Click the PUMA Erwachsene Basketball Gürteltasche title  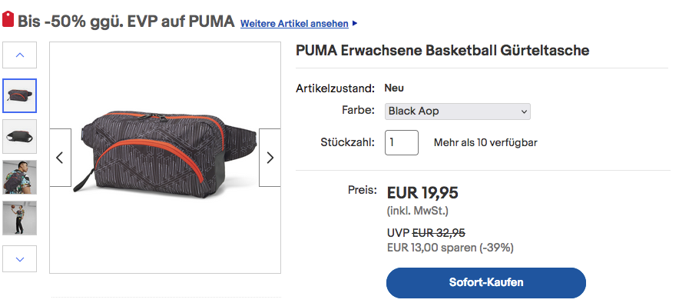pyautogui.click(x=442, y=50)
